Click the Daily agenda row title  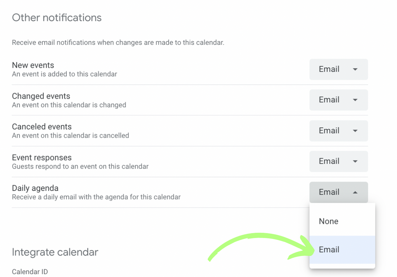(35, 188)
